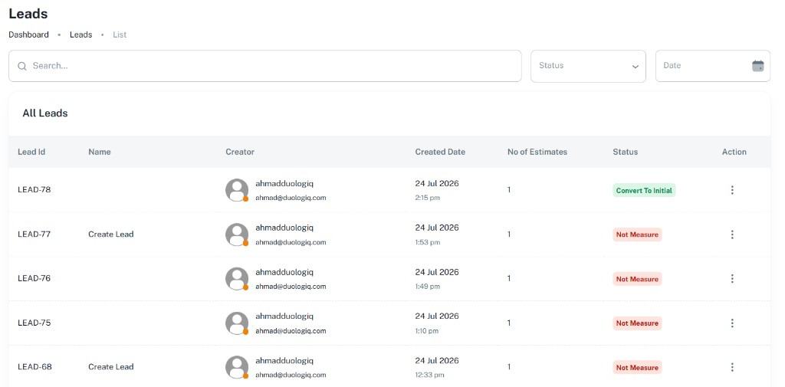
Task: Click Convert To Initial status badge
Action: point(644,190)
